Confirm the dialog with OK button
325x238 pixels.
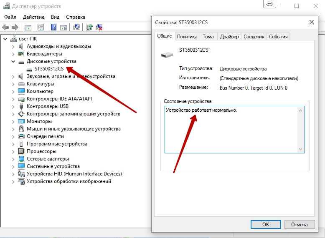(266, 224)
